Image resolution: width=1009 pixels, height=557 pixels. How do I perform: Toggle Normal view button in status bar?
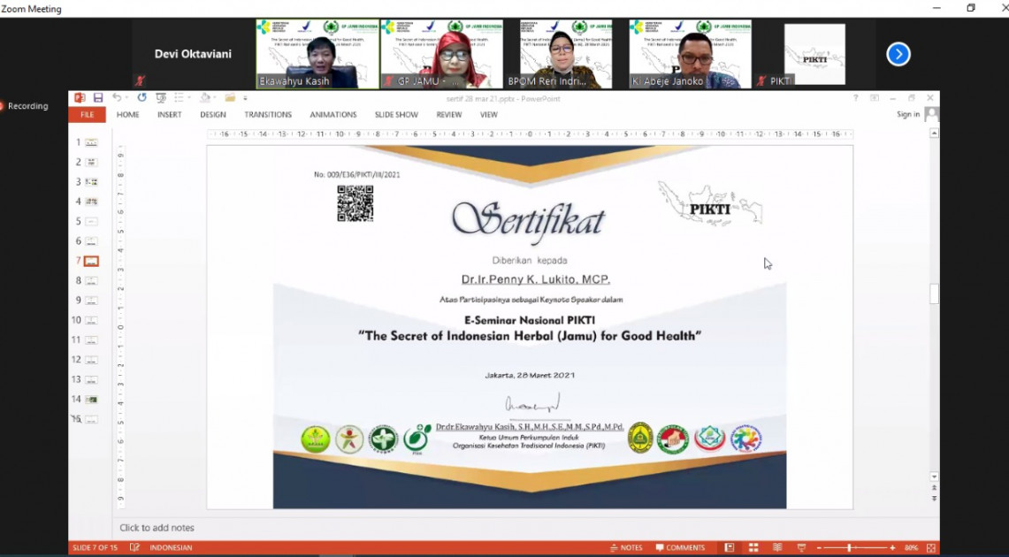click(730, 548)
